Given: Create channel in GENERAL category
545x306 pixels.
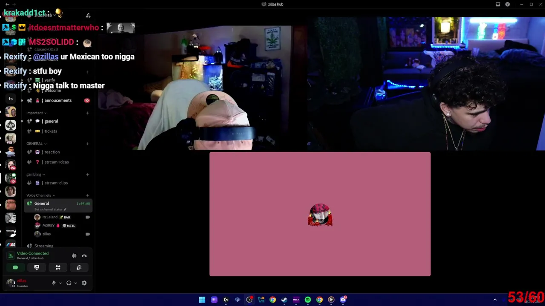Looking at the screenshot, I should click(88, 144).
